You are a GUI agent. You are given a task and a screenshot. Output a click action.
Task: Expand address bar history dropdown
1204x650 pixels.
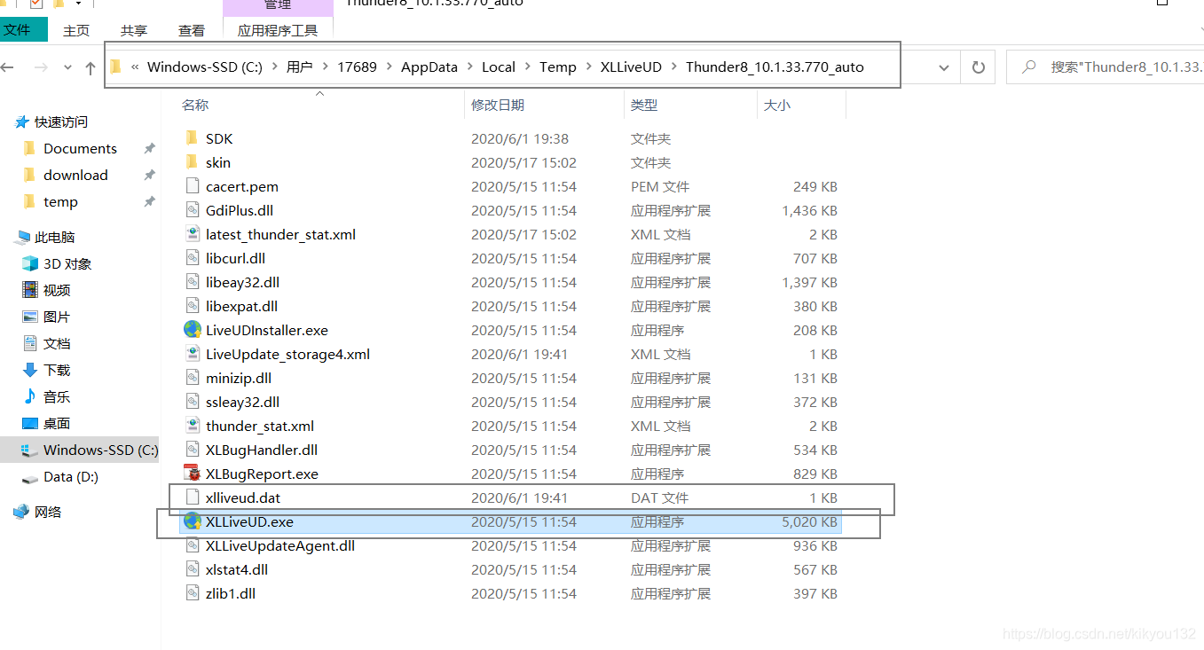click(944, 67)
